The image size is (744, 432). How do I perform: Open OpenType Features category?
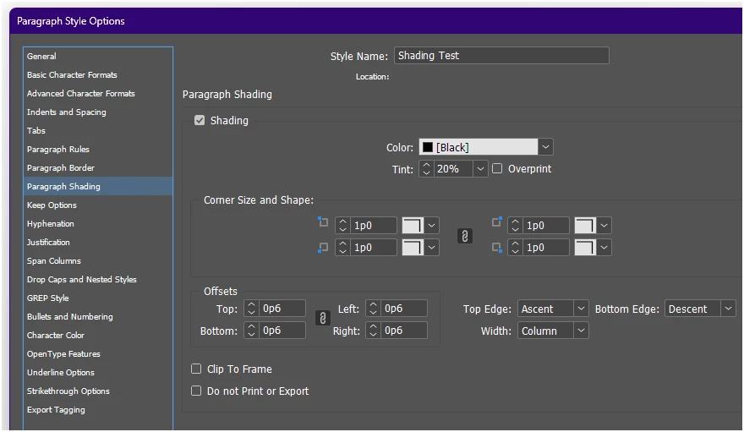click(98, 353)
